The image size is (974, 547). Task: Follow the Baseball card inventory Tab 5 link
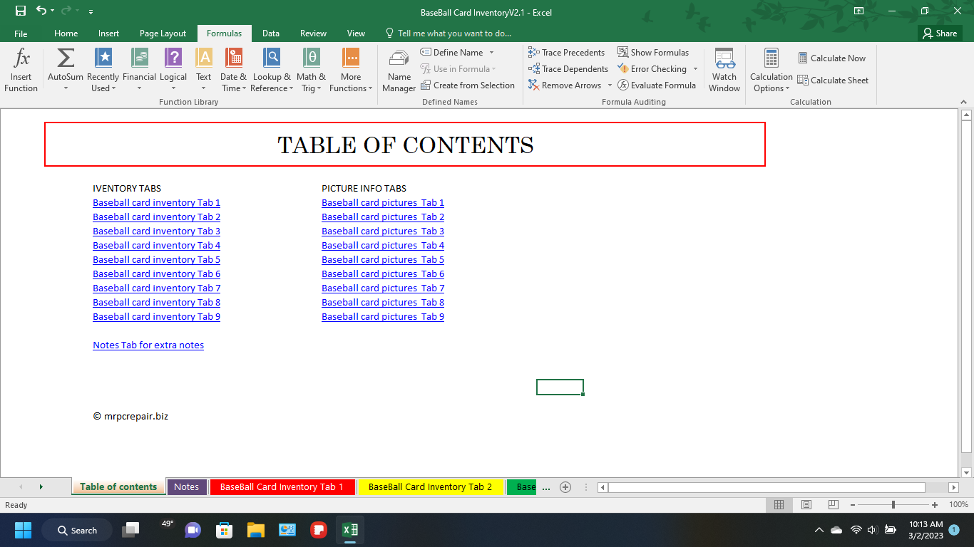click(x=156, y=260)
